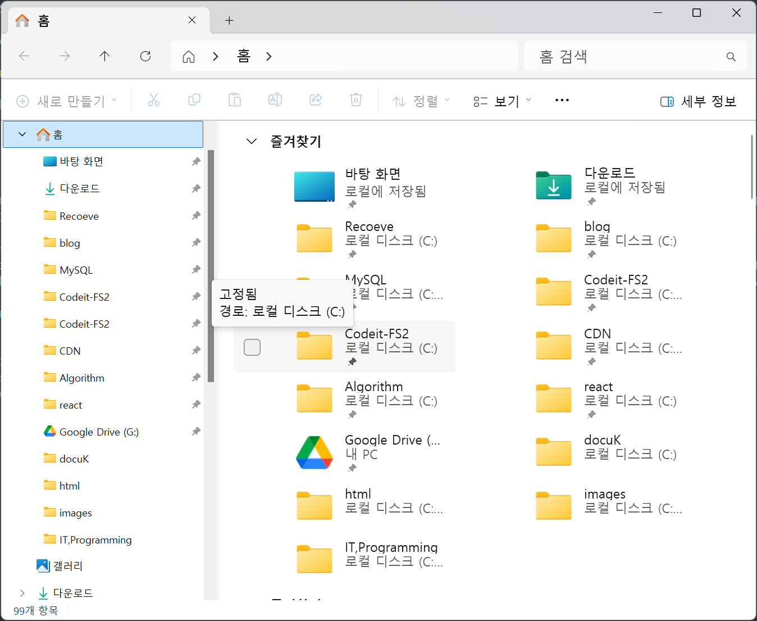Click the Cut scissors icon in toolbar
Viewport: 757px width, 621px height.
click(154, 101)
